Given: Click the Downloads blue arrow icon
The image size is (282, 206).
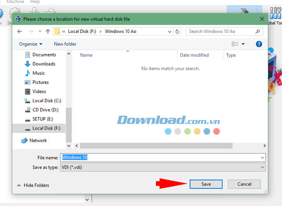Looking at the screenshot, I should pos(27,64).
